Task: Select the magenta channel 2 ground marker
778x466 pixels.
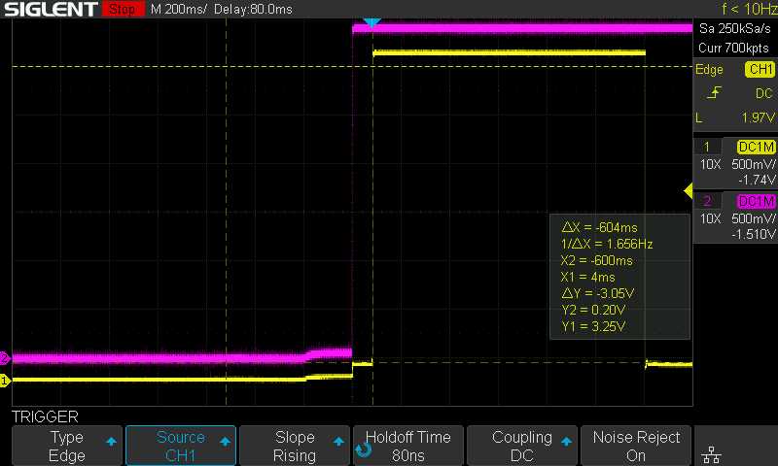Action: click(x=5, y=357)
